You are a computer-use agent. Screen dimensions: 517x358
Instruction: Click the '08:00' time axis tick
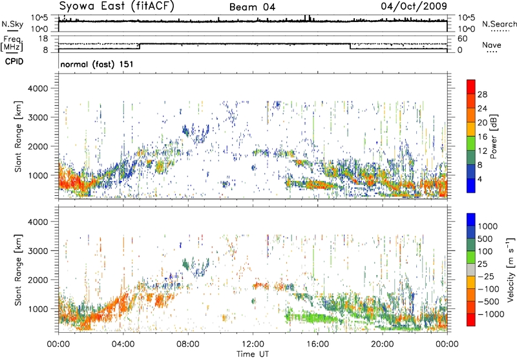coord(188,344)
